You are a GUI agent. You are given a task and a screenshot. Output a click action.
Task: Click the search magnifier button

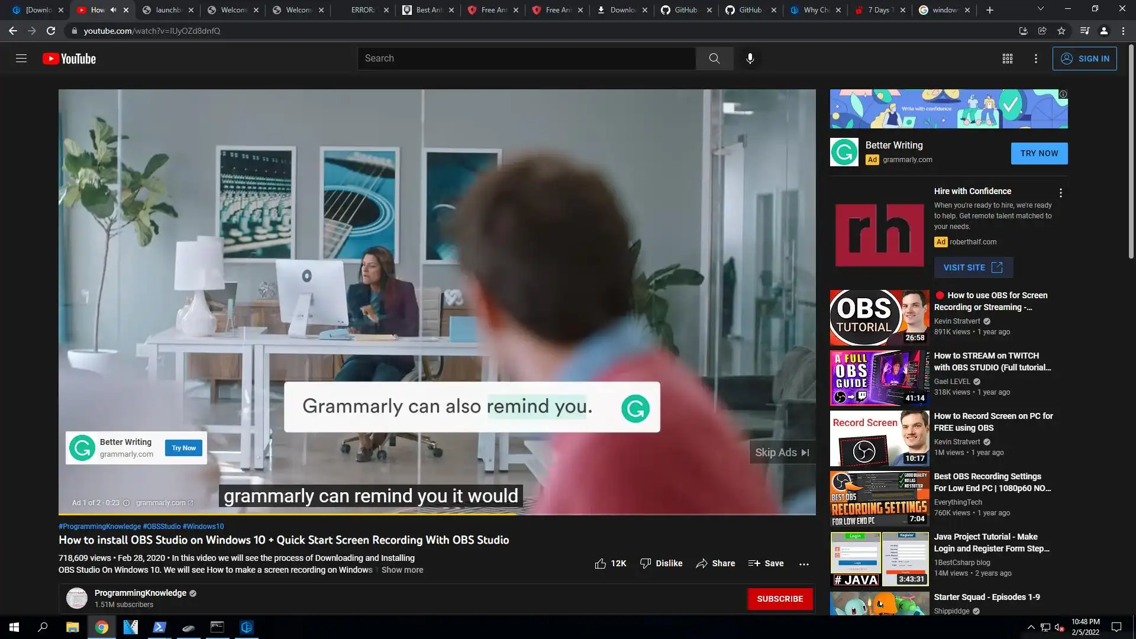tap(714, 59)
